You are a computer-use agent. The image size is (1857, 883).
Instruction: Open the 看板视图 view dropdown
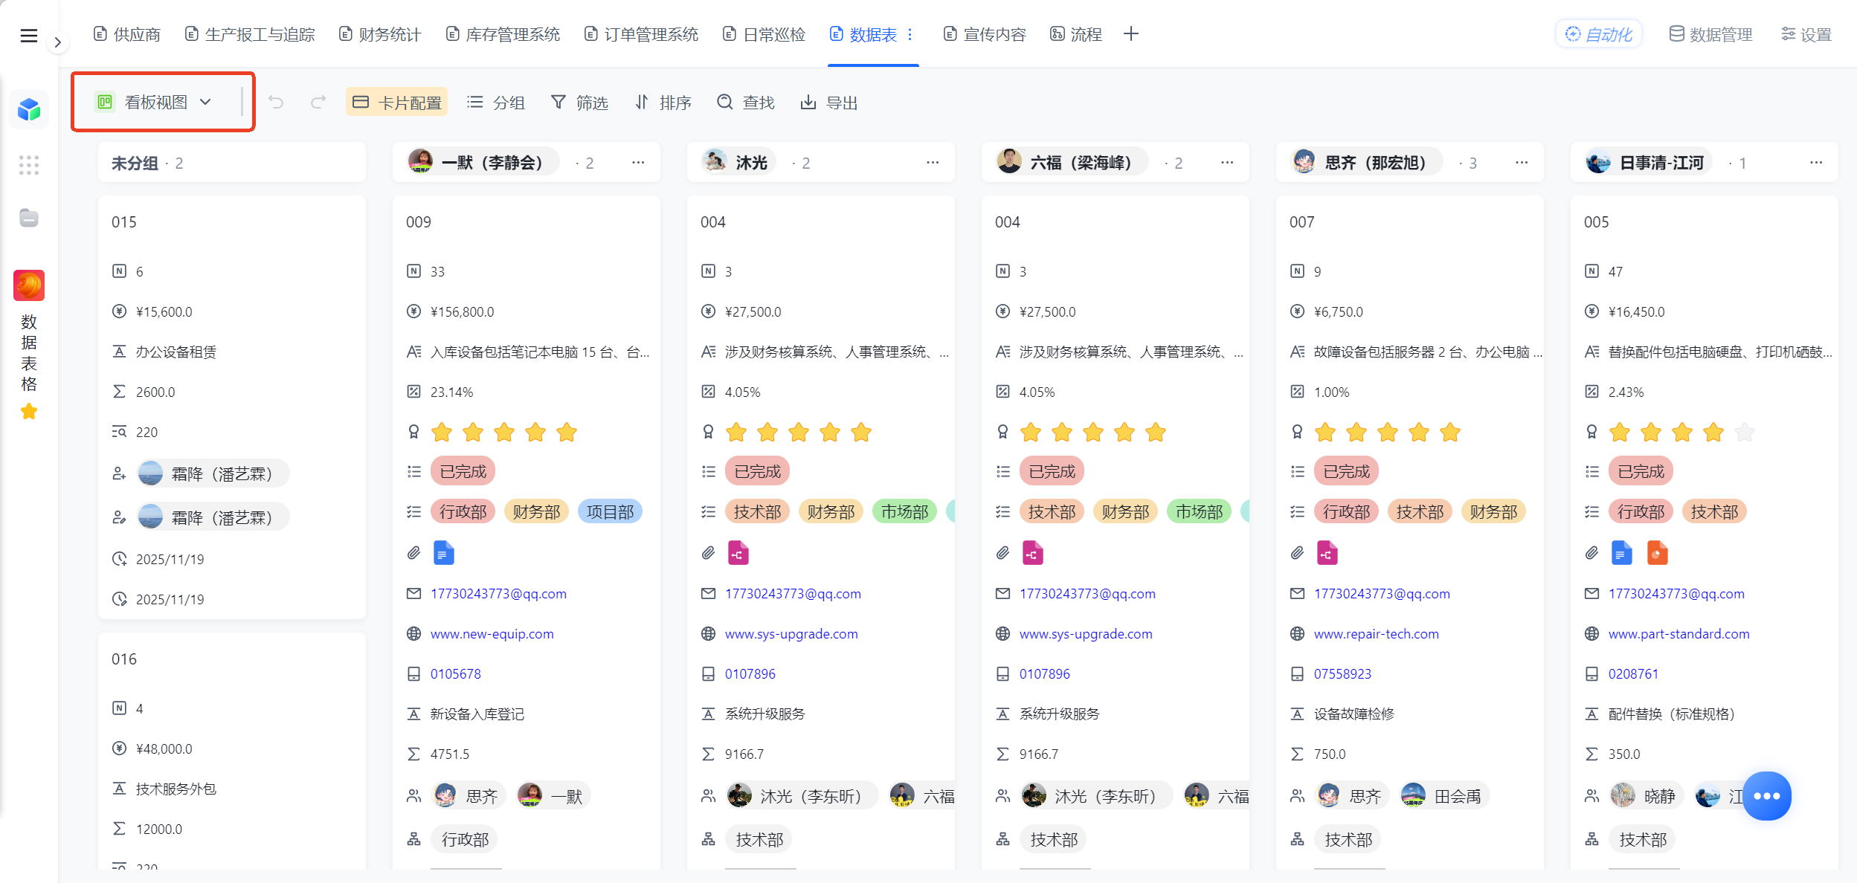click(x=154, y=102)
